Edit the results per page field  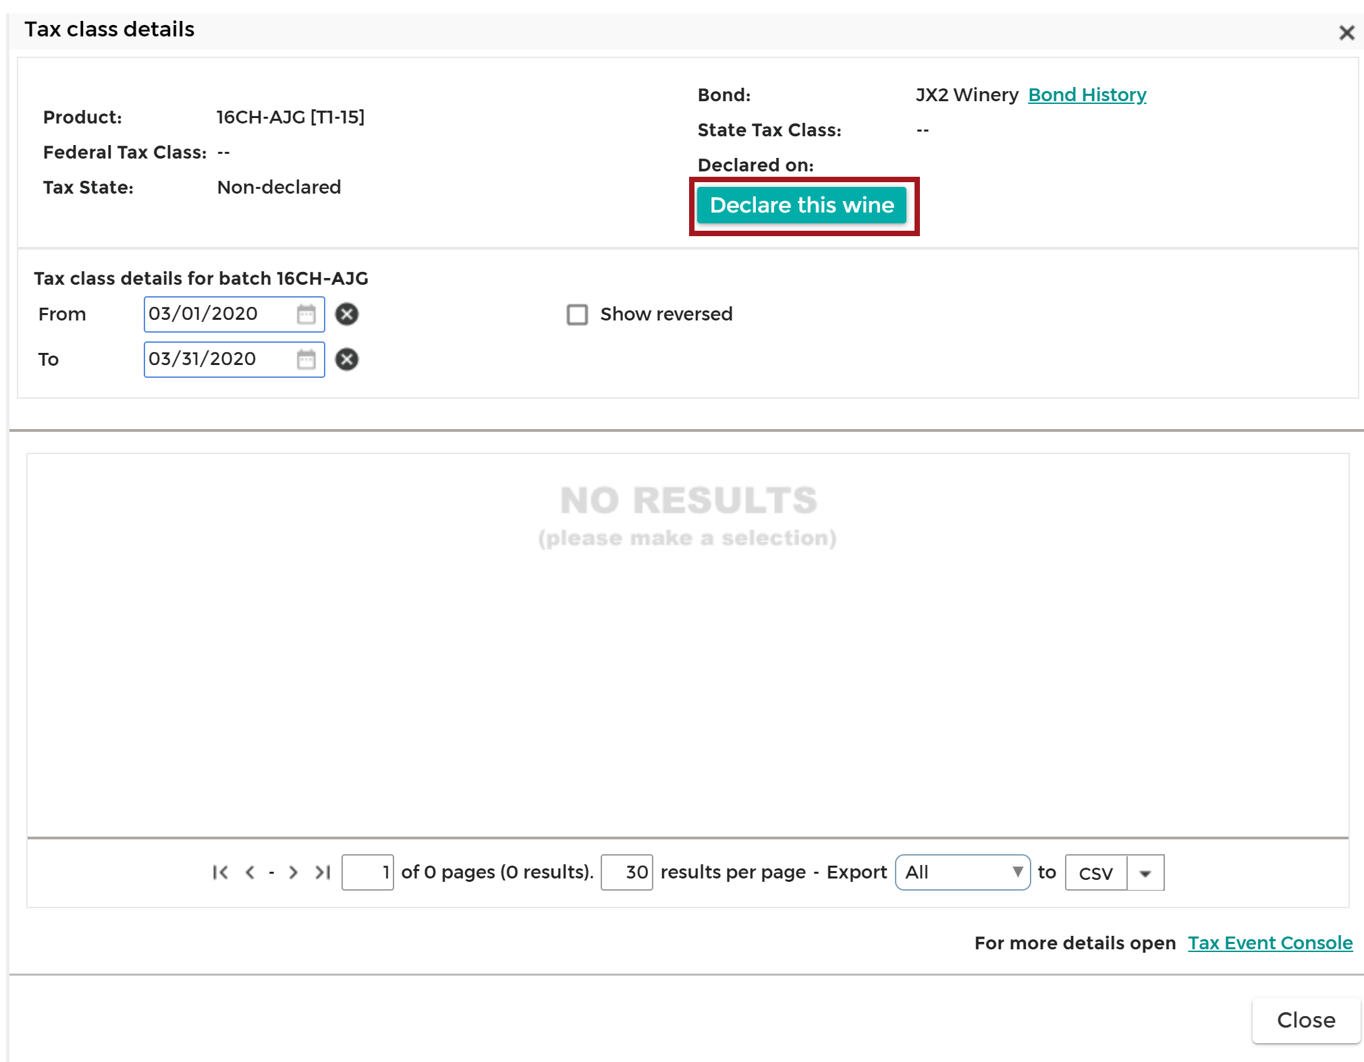click(x=627, y=872)
